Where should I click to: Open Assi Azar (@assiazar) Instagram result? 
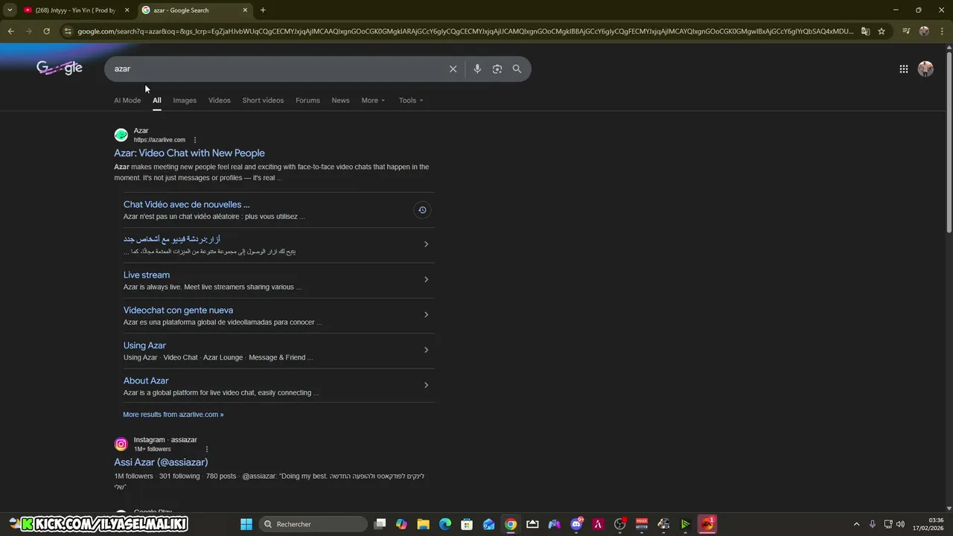[x=161, y=462]
